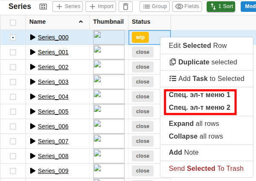Toggle the select-all checkbox in header

pos(13,22)
